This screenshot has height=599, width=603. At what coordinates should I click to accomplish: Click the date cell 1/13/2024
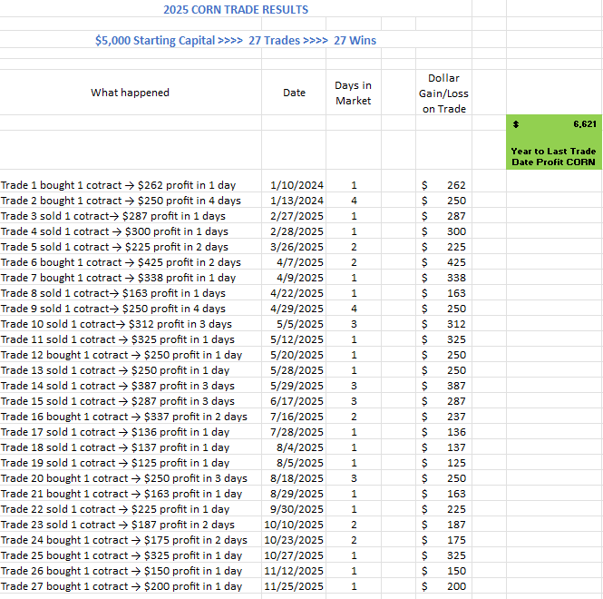pyautogui.click(x=297, y=201)
